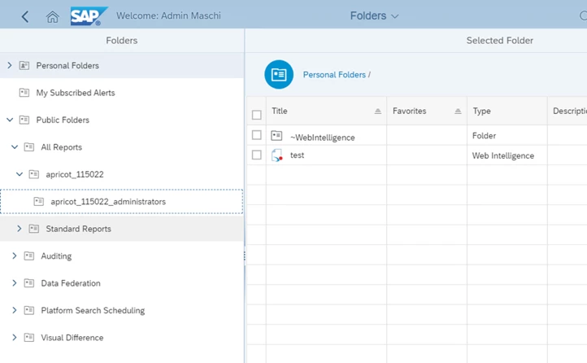Expand the Platform Search Scheduling node
Viewport: 587px width, 363px height.
[15, 310]
